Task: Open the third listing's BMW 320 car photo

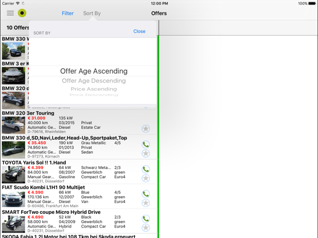Action: tap(13, 101)
